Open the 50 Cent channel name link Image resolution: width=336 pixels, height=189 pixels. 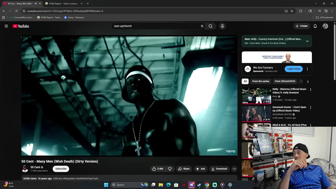(35, 167)
